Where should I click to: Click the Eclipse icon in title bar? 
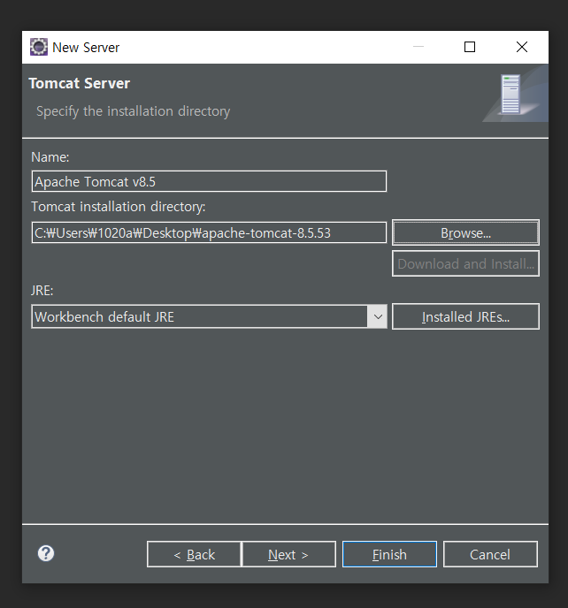point(38,47)
